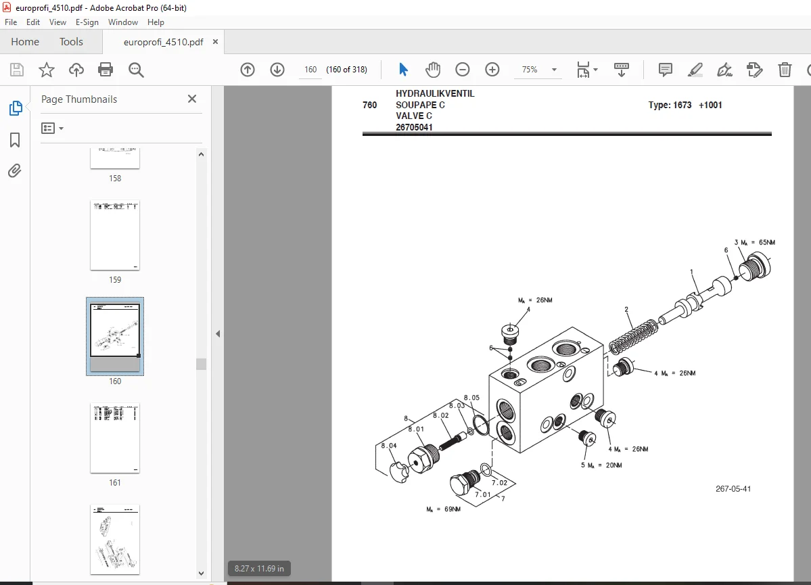The image size is (811, 585).
Task: Click the Save file icon
Action: (17, 70)
